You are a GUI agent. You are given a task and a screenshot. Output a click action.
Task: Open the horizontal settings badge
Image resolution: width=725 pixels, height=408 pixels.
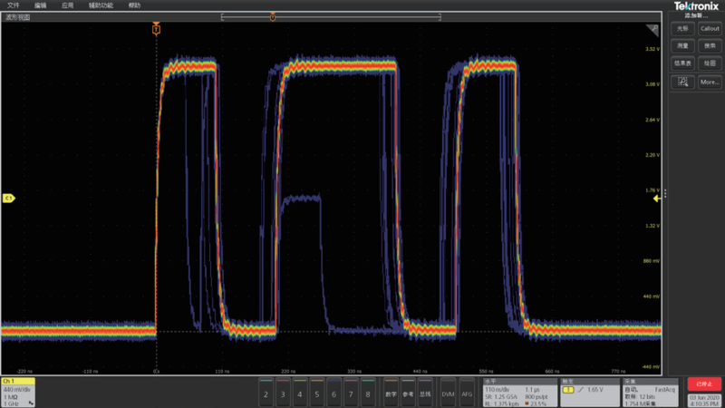pos(519,391)
